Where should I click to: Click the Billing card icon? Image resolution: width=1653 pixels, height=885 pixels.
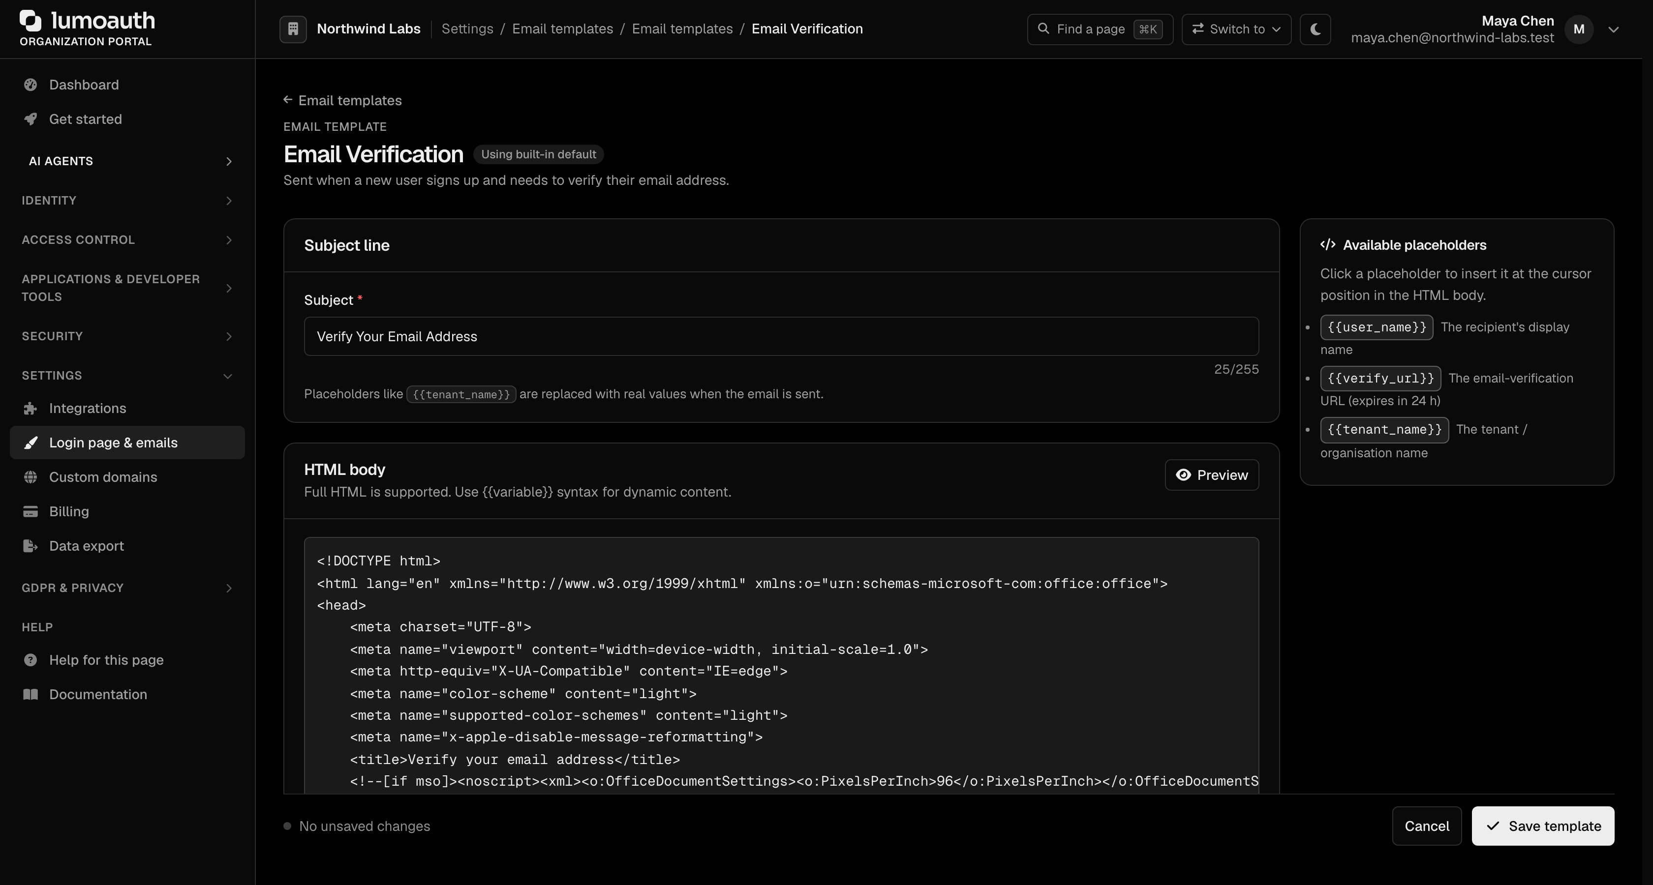(30, 512)
